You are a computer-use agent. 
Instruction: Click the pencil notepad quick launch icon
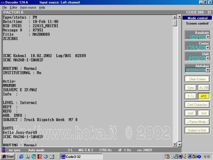click(x=52, y=156)
